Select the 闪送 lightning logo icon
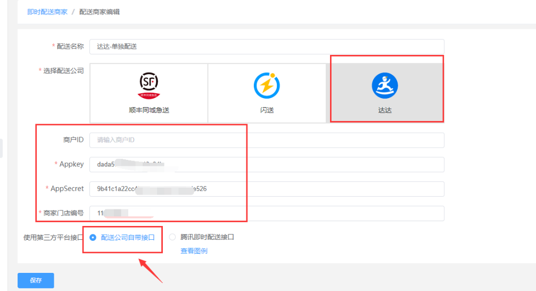536x291 pixels. pos(267,85)
